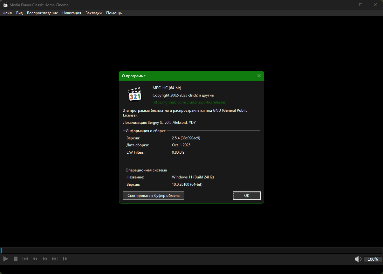Open the Закладки menu

point(93,13)
